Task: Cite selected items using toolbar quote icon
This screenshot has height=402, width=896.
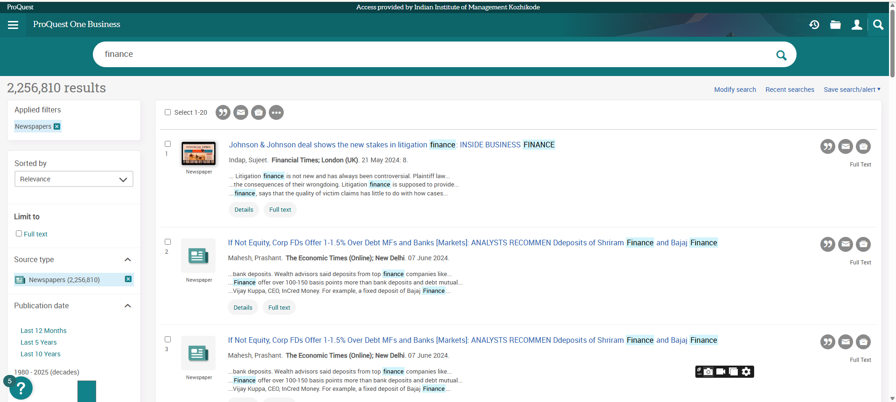Action: point(223,112)
